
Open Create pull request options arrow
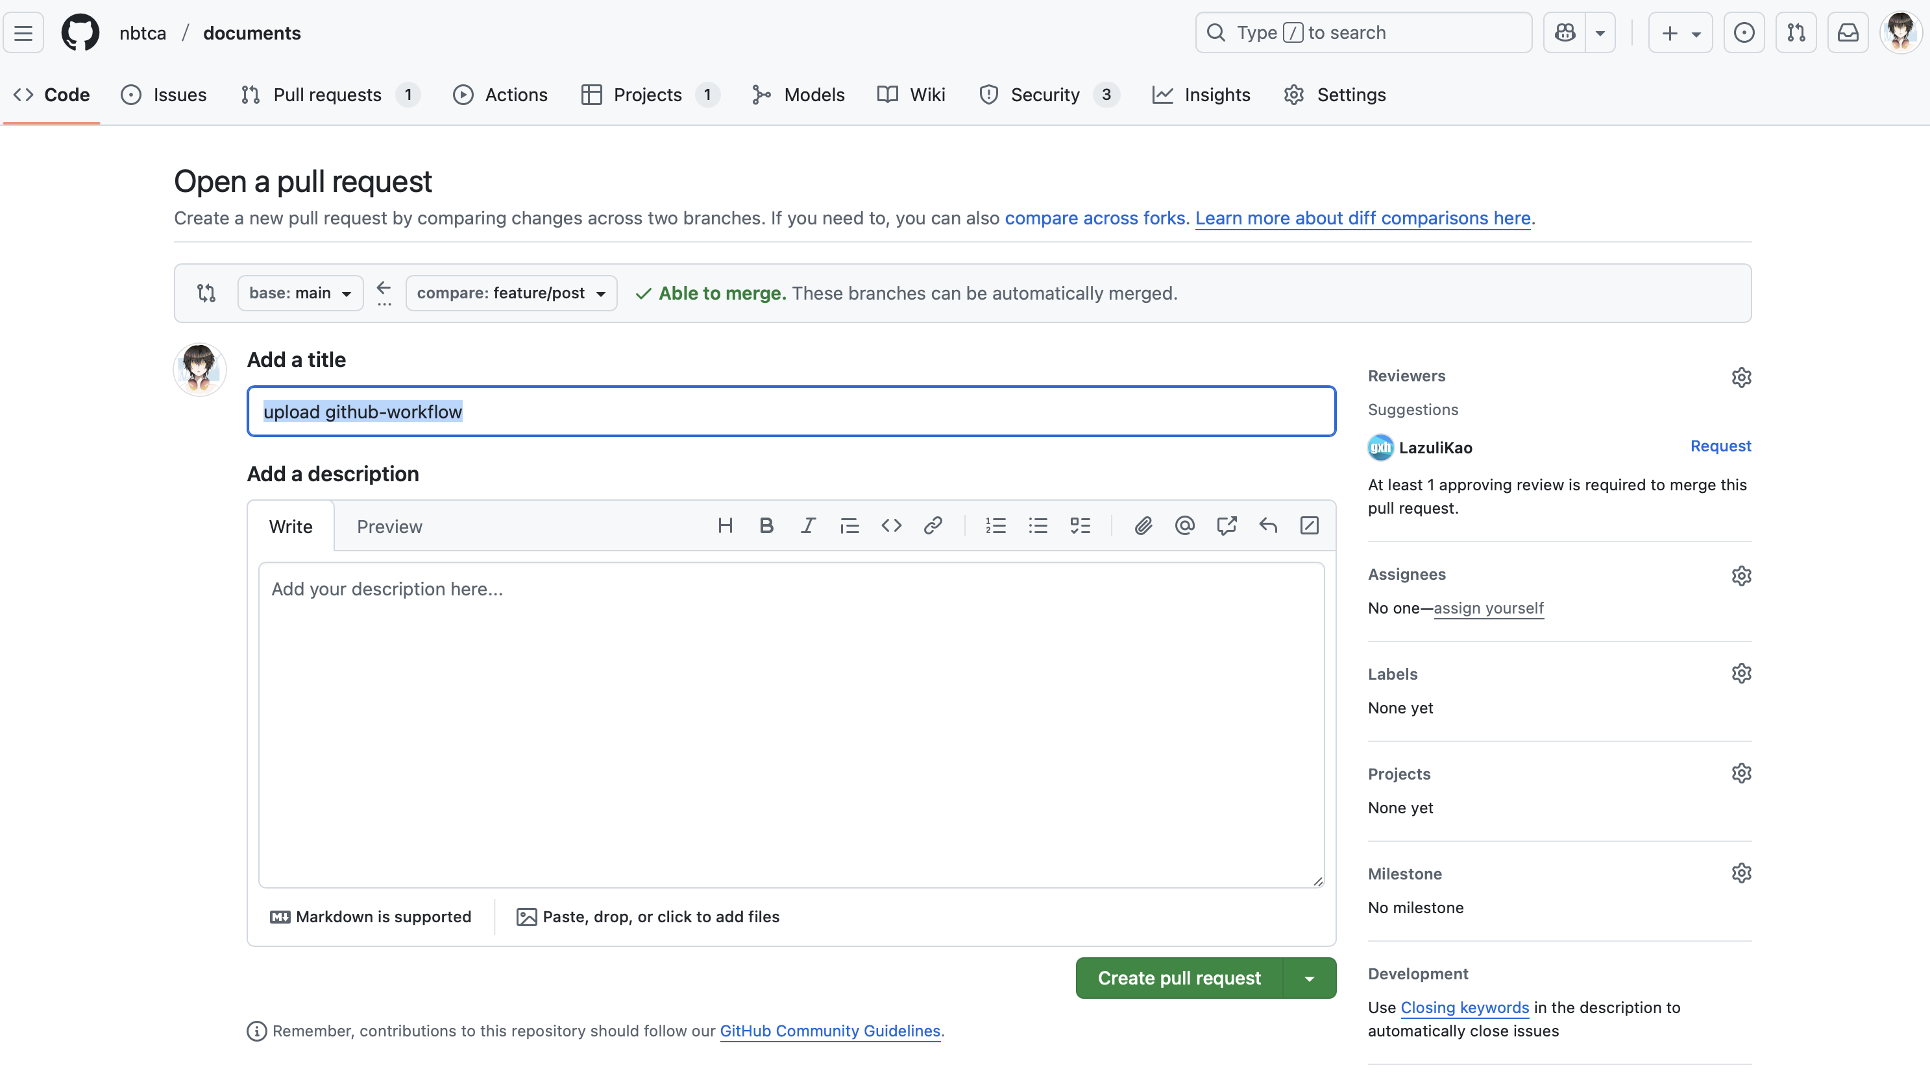(1309, 979)
